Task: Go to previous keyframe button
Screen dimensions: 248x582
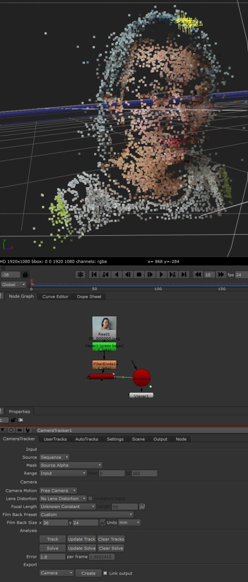Action: coord(105,275)
